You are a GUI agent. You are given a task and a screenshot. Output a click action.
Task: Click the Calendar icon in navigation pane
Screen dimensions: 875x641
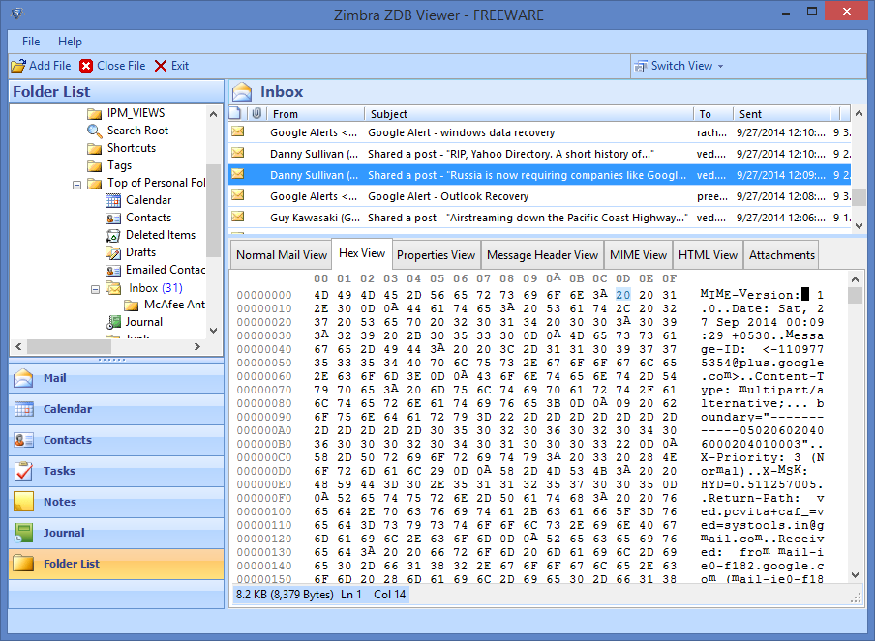[23, 409]
